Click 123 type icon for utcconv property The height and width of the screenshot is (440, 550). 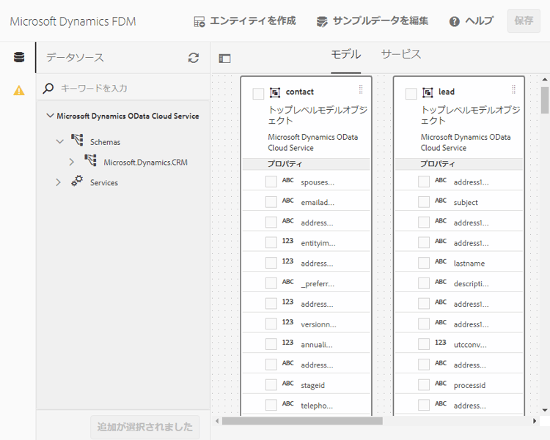coord(441,343)
